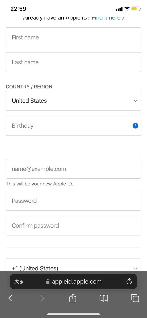This screenshot has width=147, height=318.
Task: Open the Safari share sheet icon
Action: pos(73,297)
